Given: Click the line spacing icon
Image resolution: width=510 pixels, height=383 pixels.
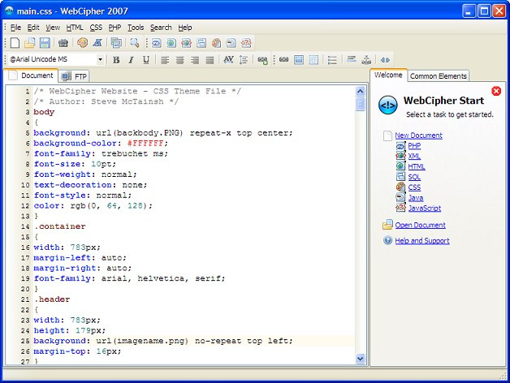Looking at the screenshot, I should click(244, 60).
